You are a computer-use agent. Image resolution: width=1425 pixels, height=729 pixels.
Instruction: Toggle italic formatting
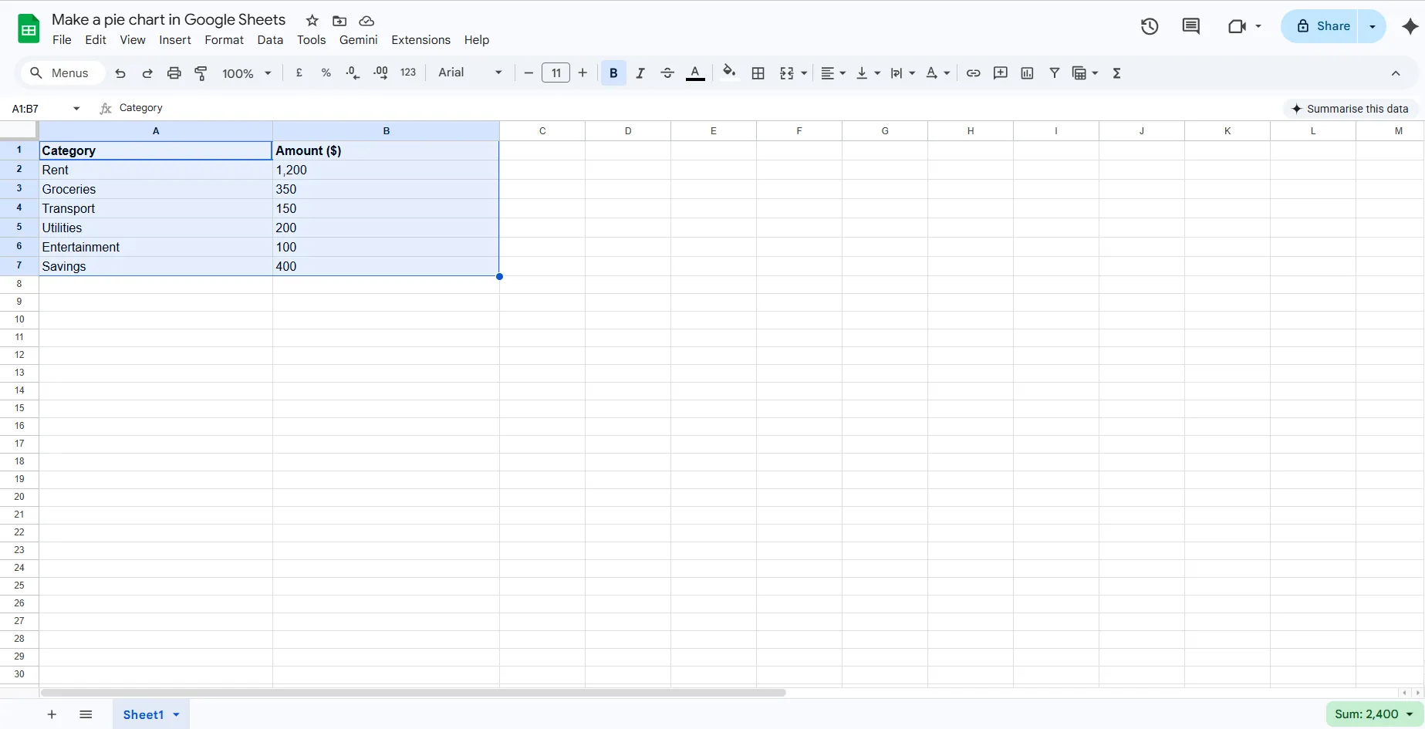pos(640,73)
